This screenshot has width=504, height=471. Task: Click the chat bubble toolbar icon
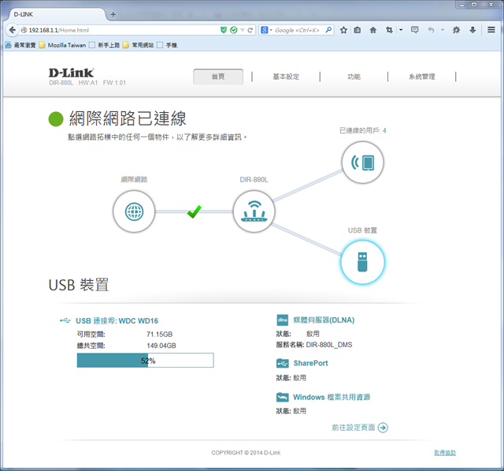415,30
